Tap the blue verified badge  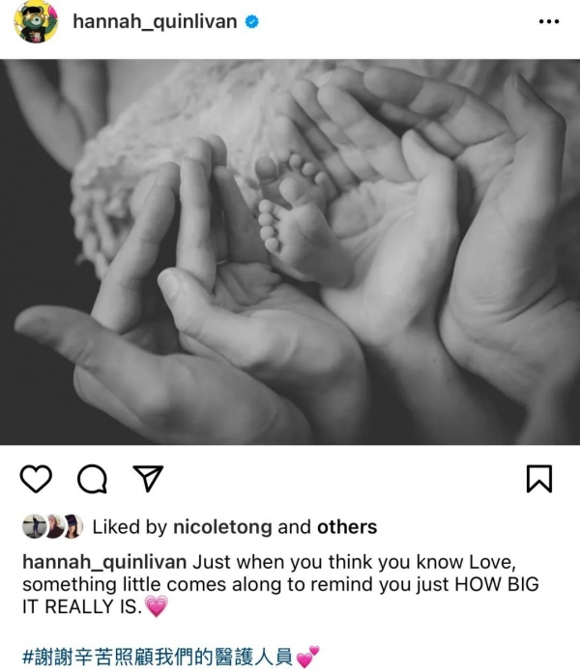[x=252, y=21]
